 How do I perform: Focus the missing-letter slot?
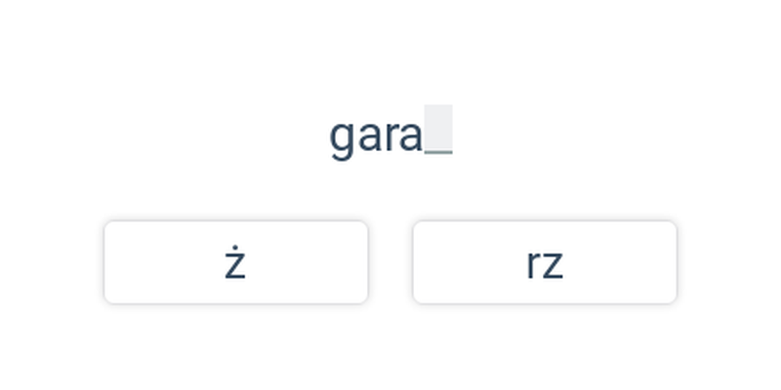(438, 130)
